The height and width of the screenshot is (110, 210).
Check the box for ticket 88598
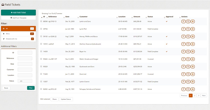(x=41, y=22)
